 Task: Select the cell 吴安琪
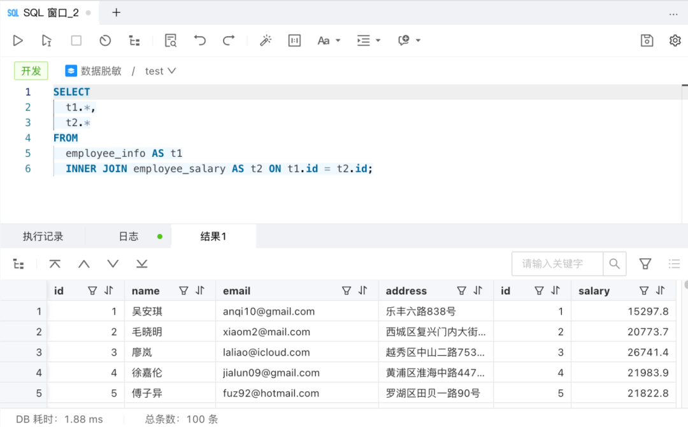170,312
